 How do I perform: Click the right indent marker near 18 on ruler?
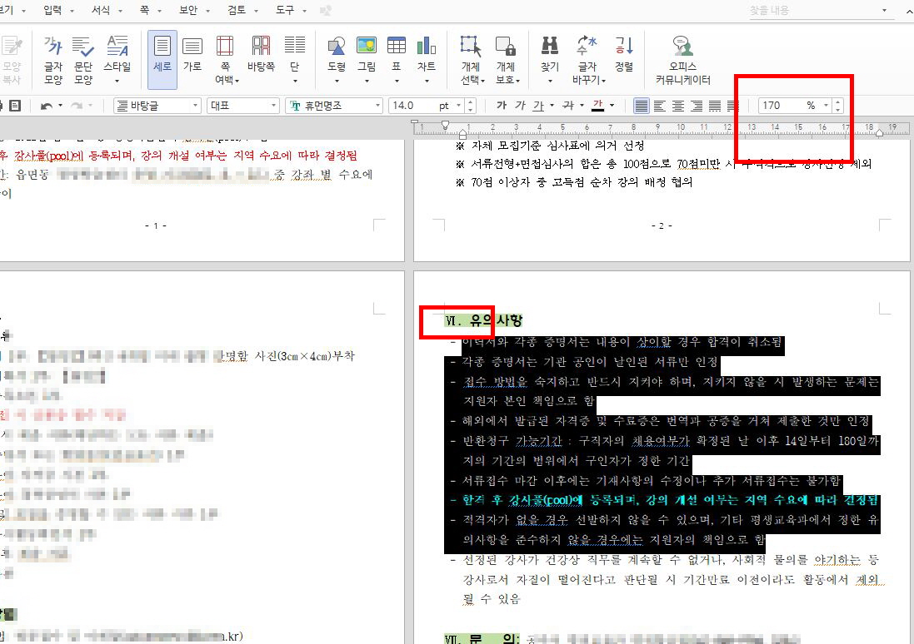click(879, 133)
